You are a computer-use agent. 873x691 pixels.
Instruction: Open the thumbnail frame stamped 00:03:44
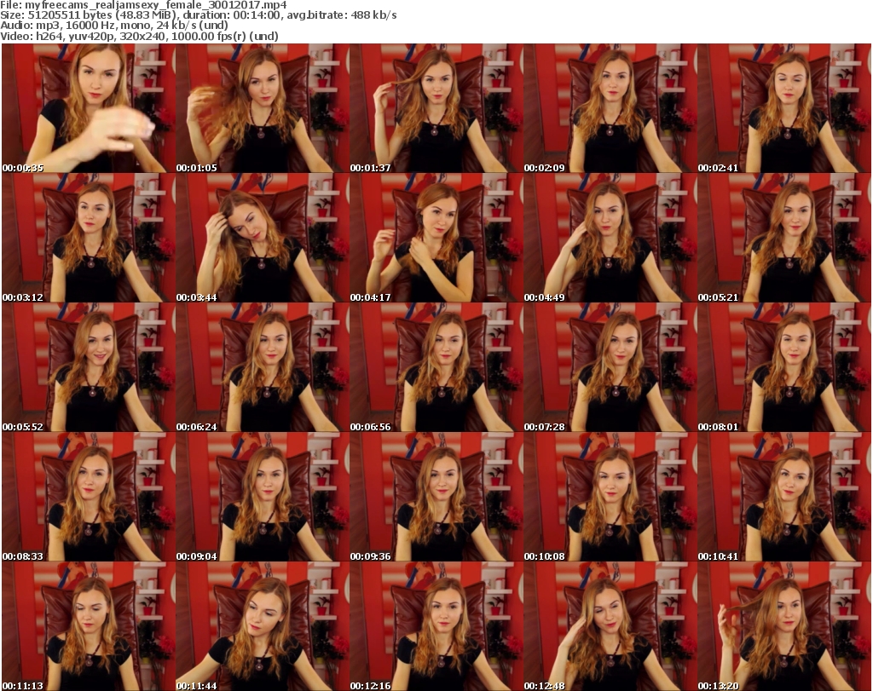[262, 238]
